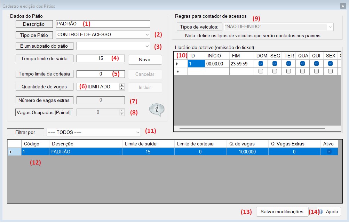Click the Limite de cortesia column header
Screen dimensions: 349x223
pyautogui.click(x=200, y=144)
